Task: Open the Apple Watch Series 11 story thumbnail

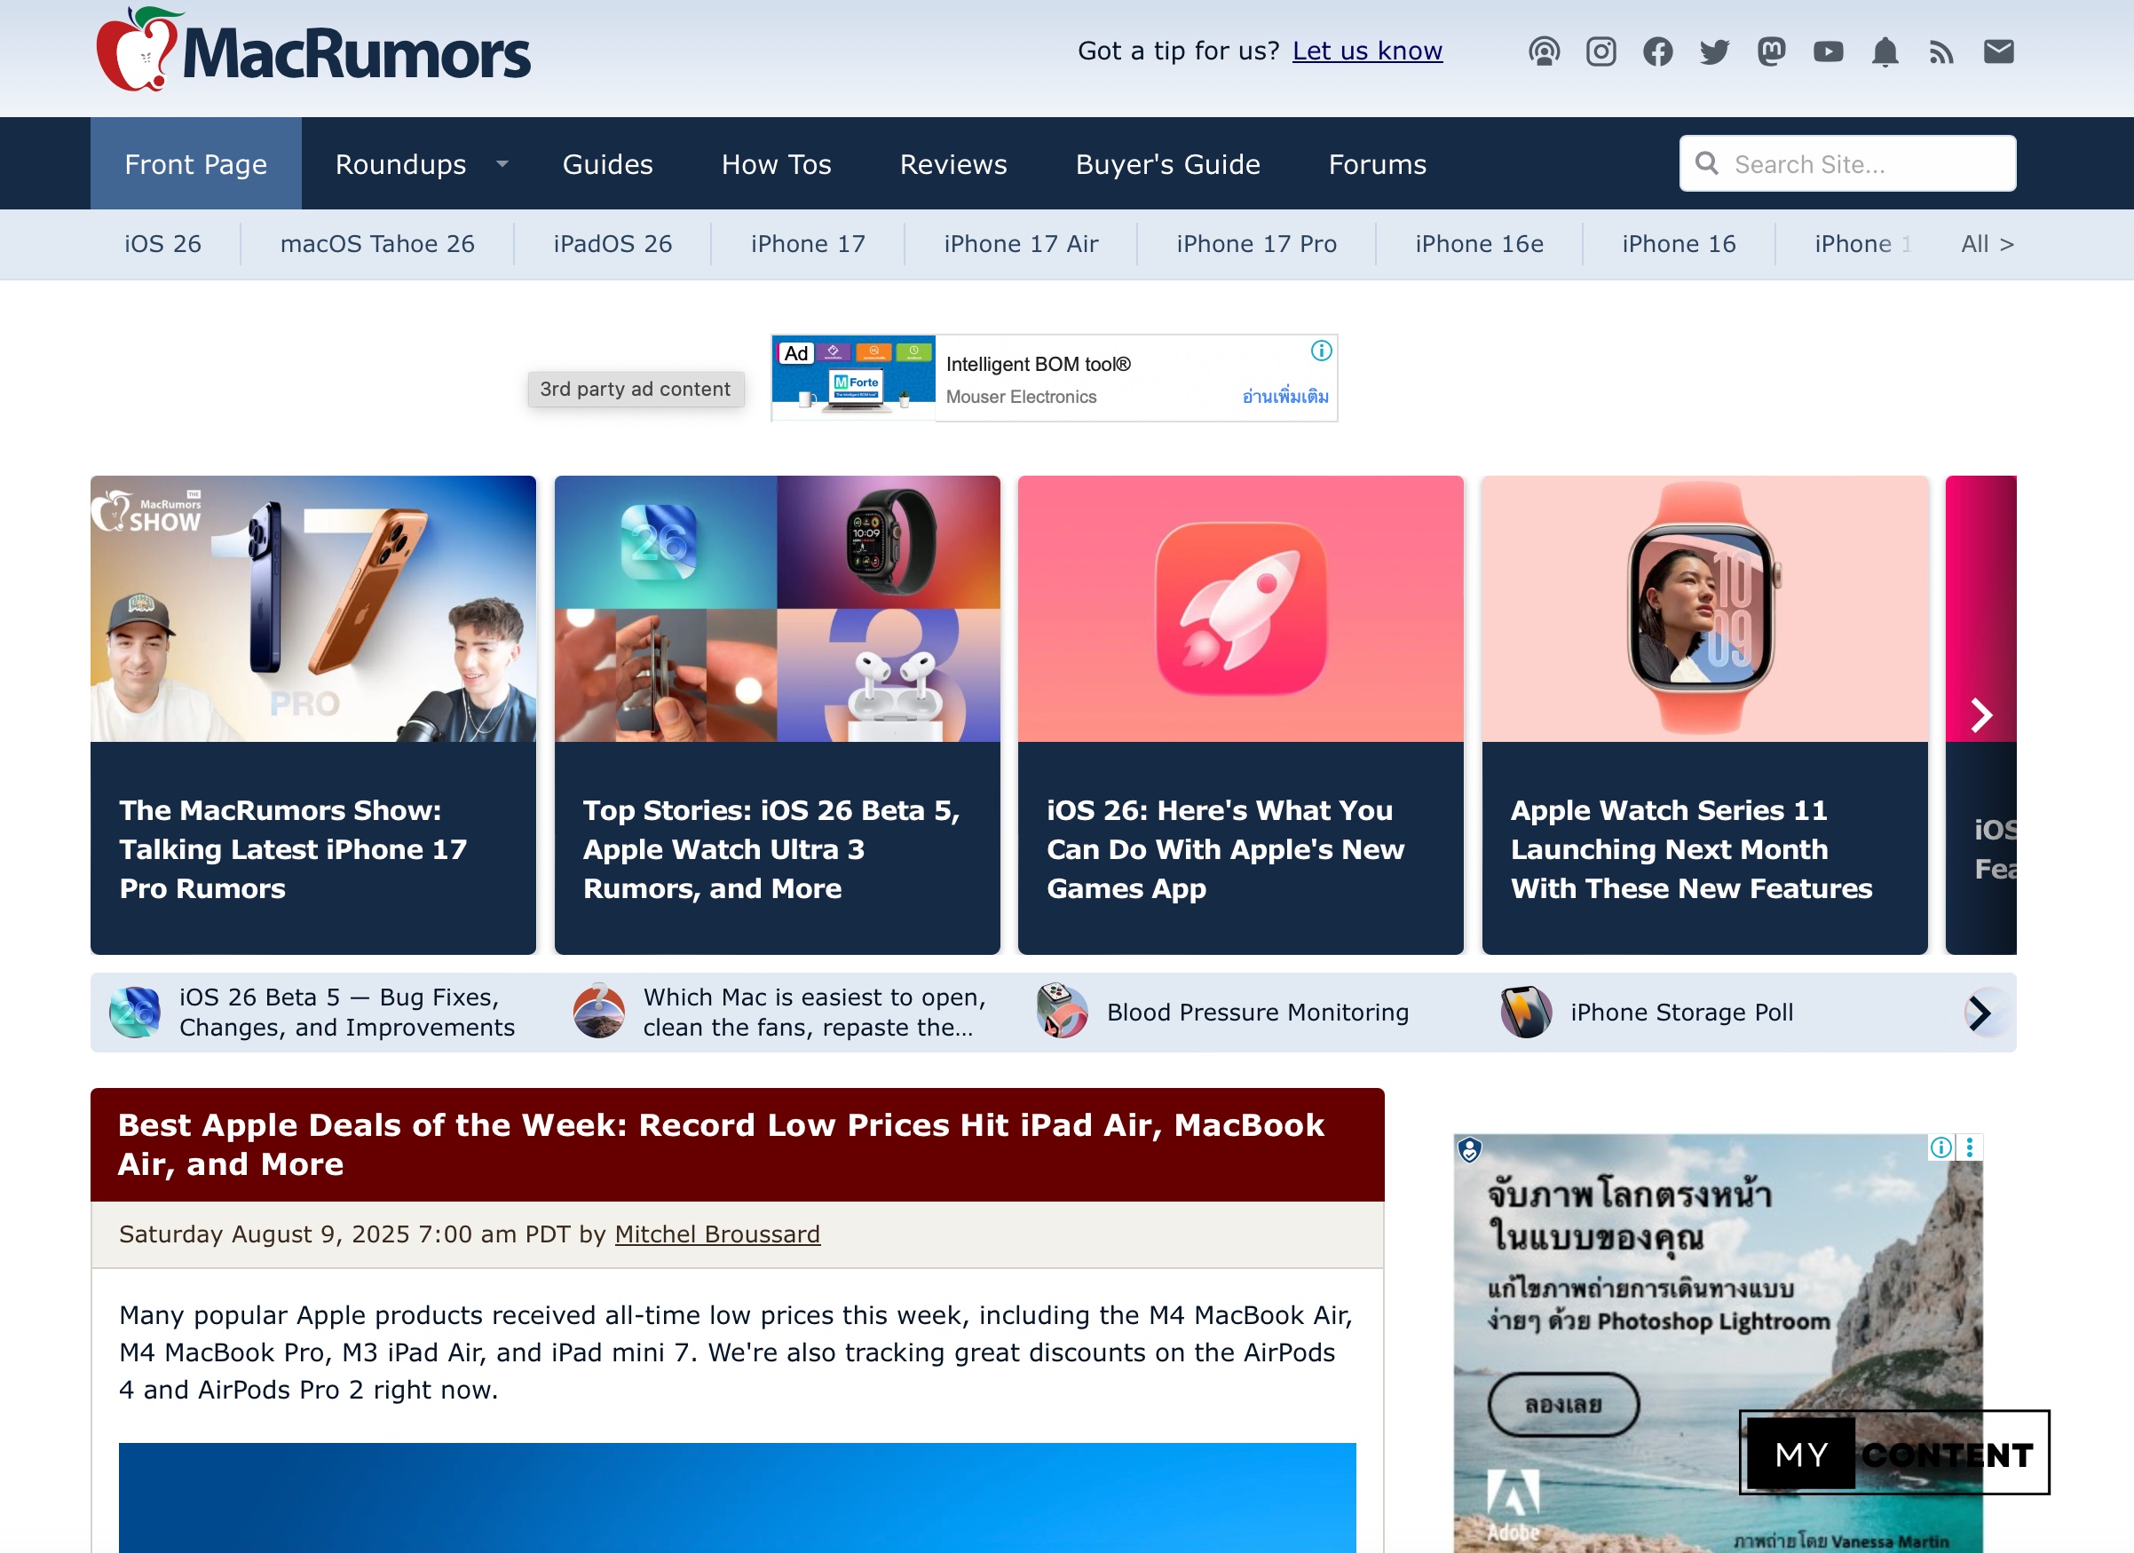Action: 1703,609
